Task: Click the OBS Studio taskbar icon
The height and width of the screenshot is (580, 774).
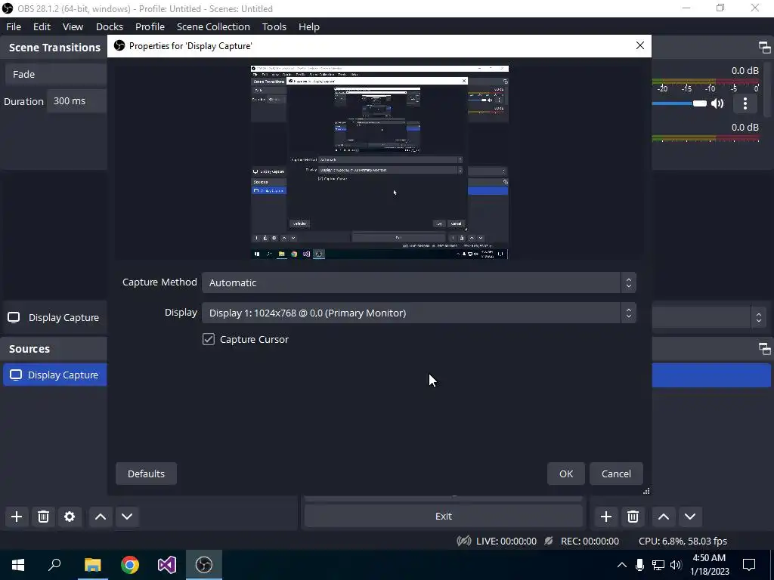Action: 204,565
